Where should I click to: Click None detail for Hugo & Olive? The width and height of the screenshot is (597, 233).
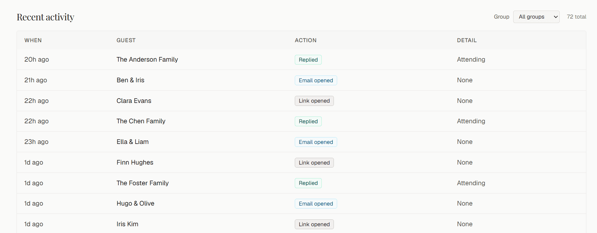click(x=465, y=204)
